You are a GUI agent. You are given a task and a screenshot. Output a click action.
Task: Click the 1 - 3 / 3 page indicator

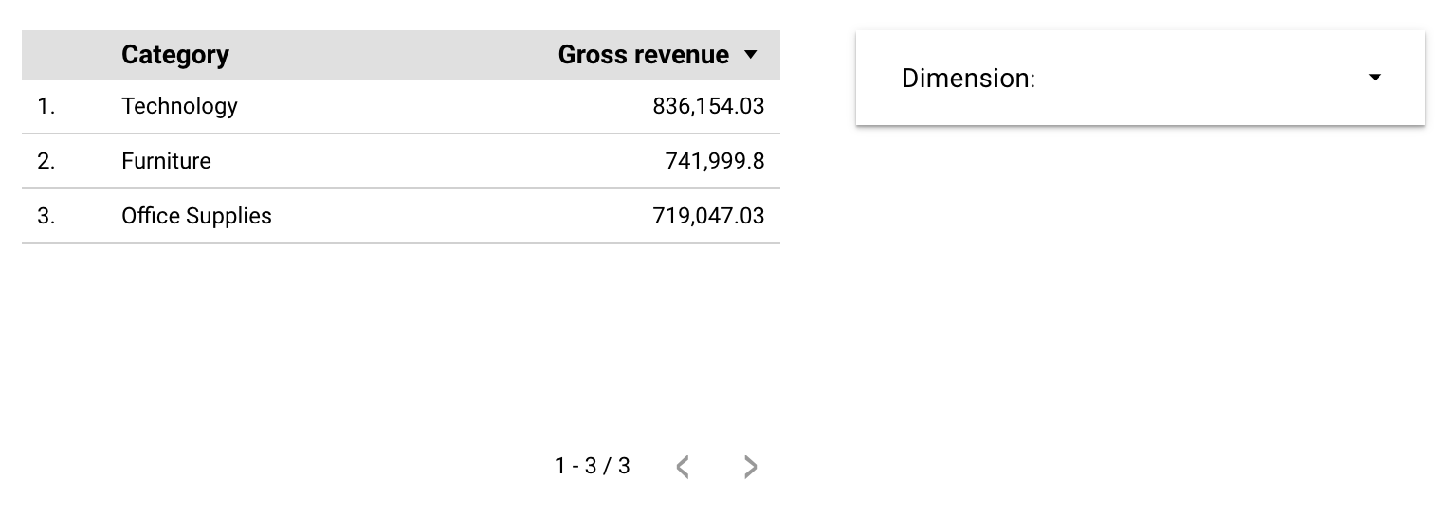click(x=593, y=466)
